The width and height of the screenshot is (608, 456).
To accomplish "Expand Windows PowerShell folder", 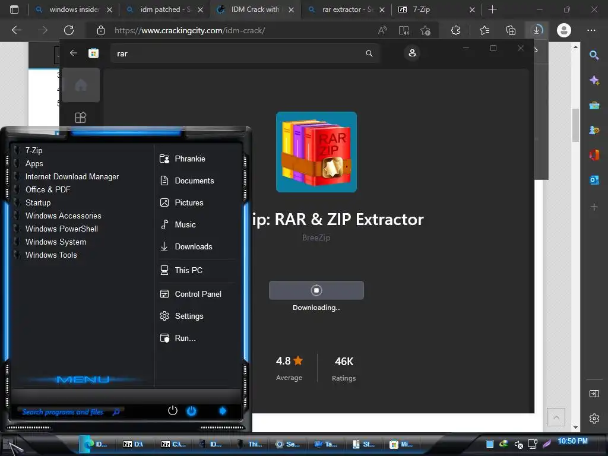I will pos(61,229).
